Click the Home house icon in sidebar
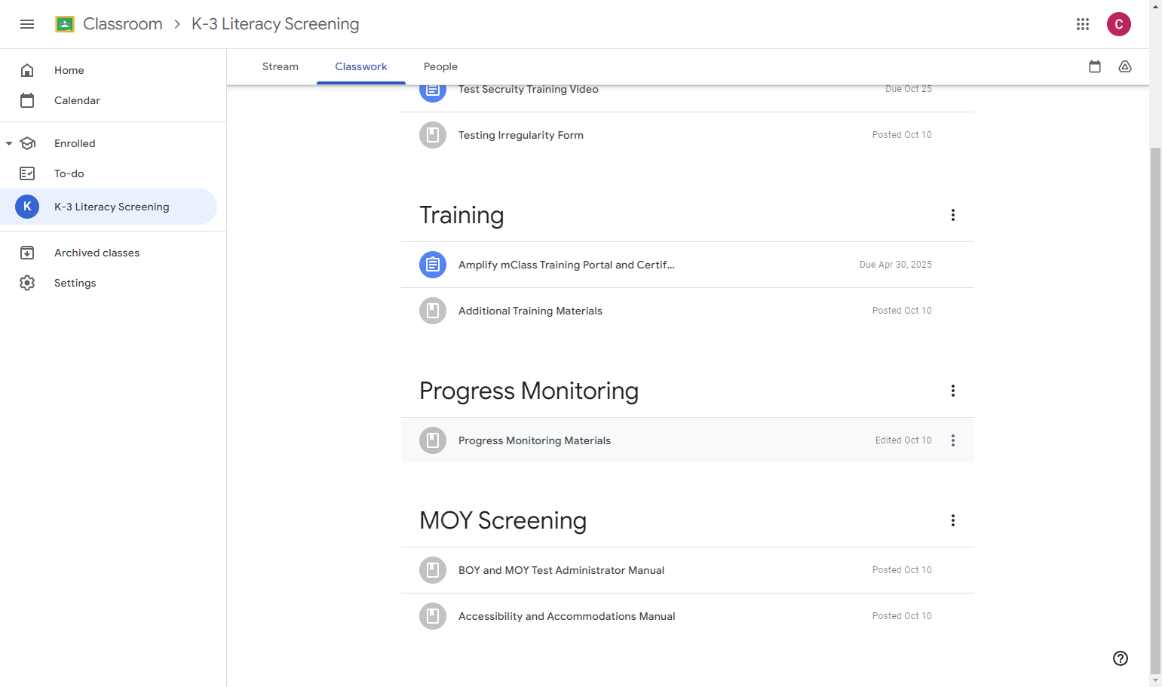The image size is (1162, 687). click(27, 70)
